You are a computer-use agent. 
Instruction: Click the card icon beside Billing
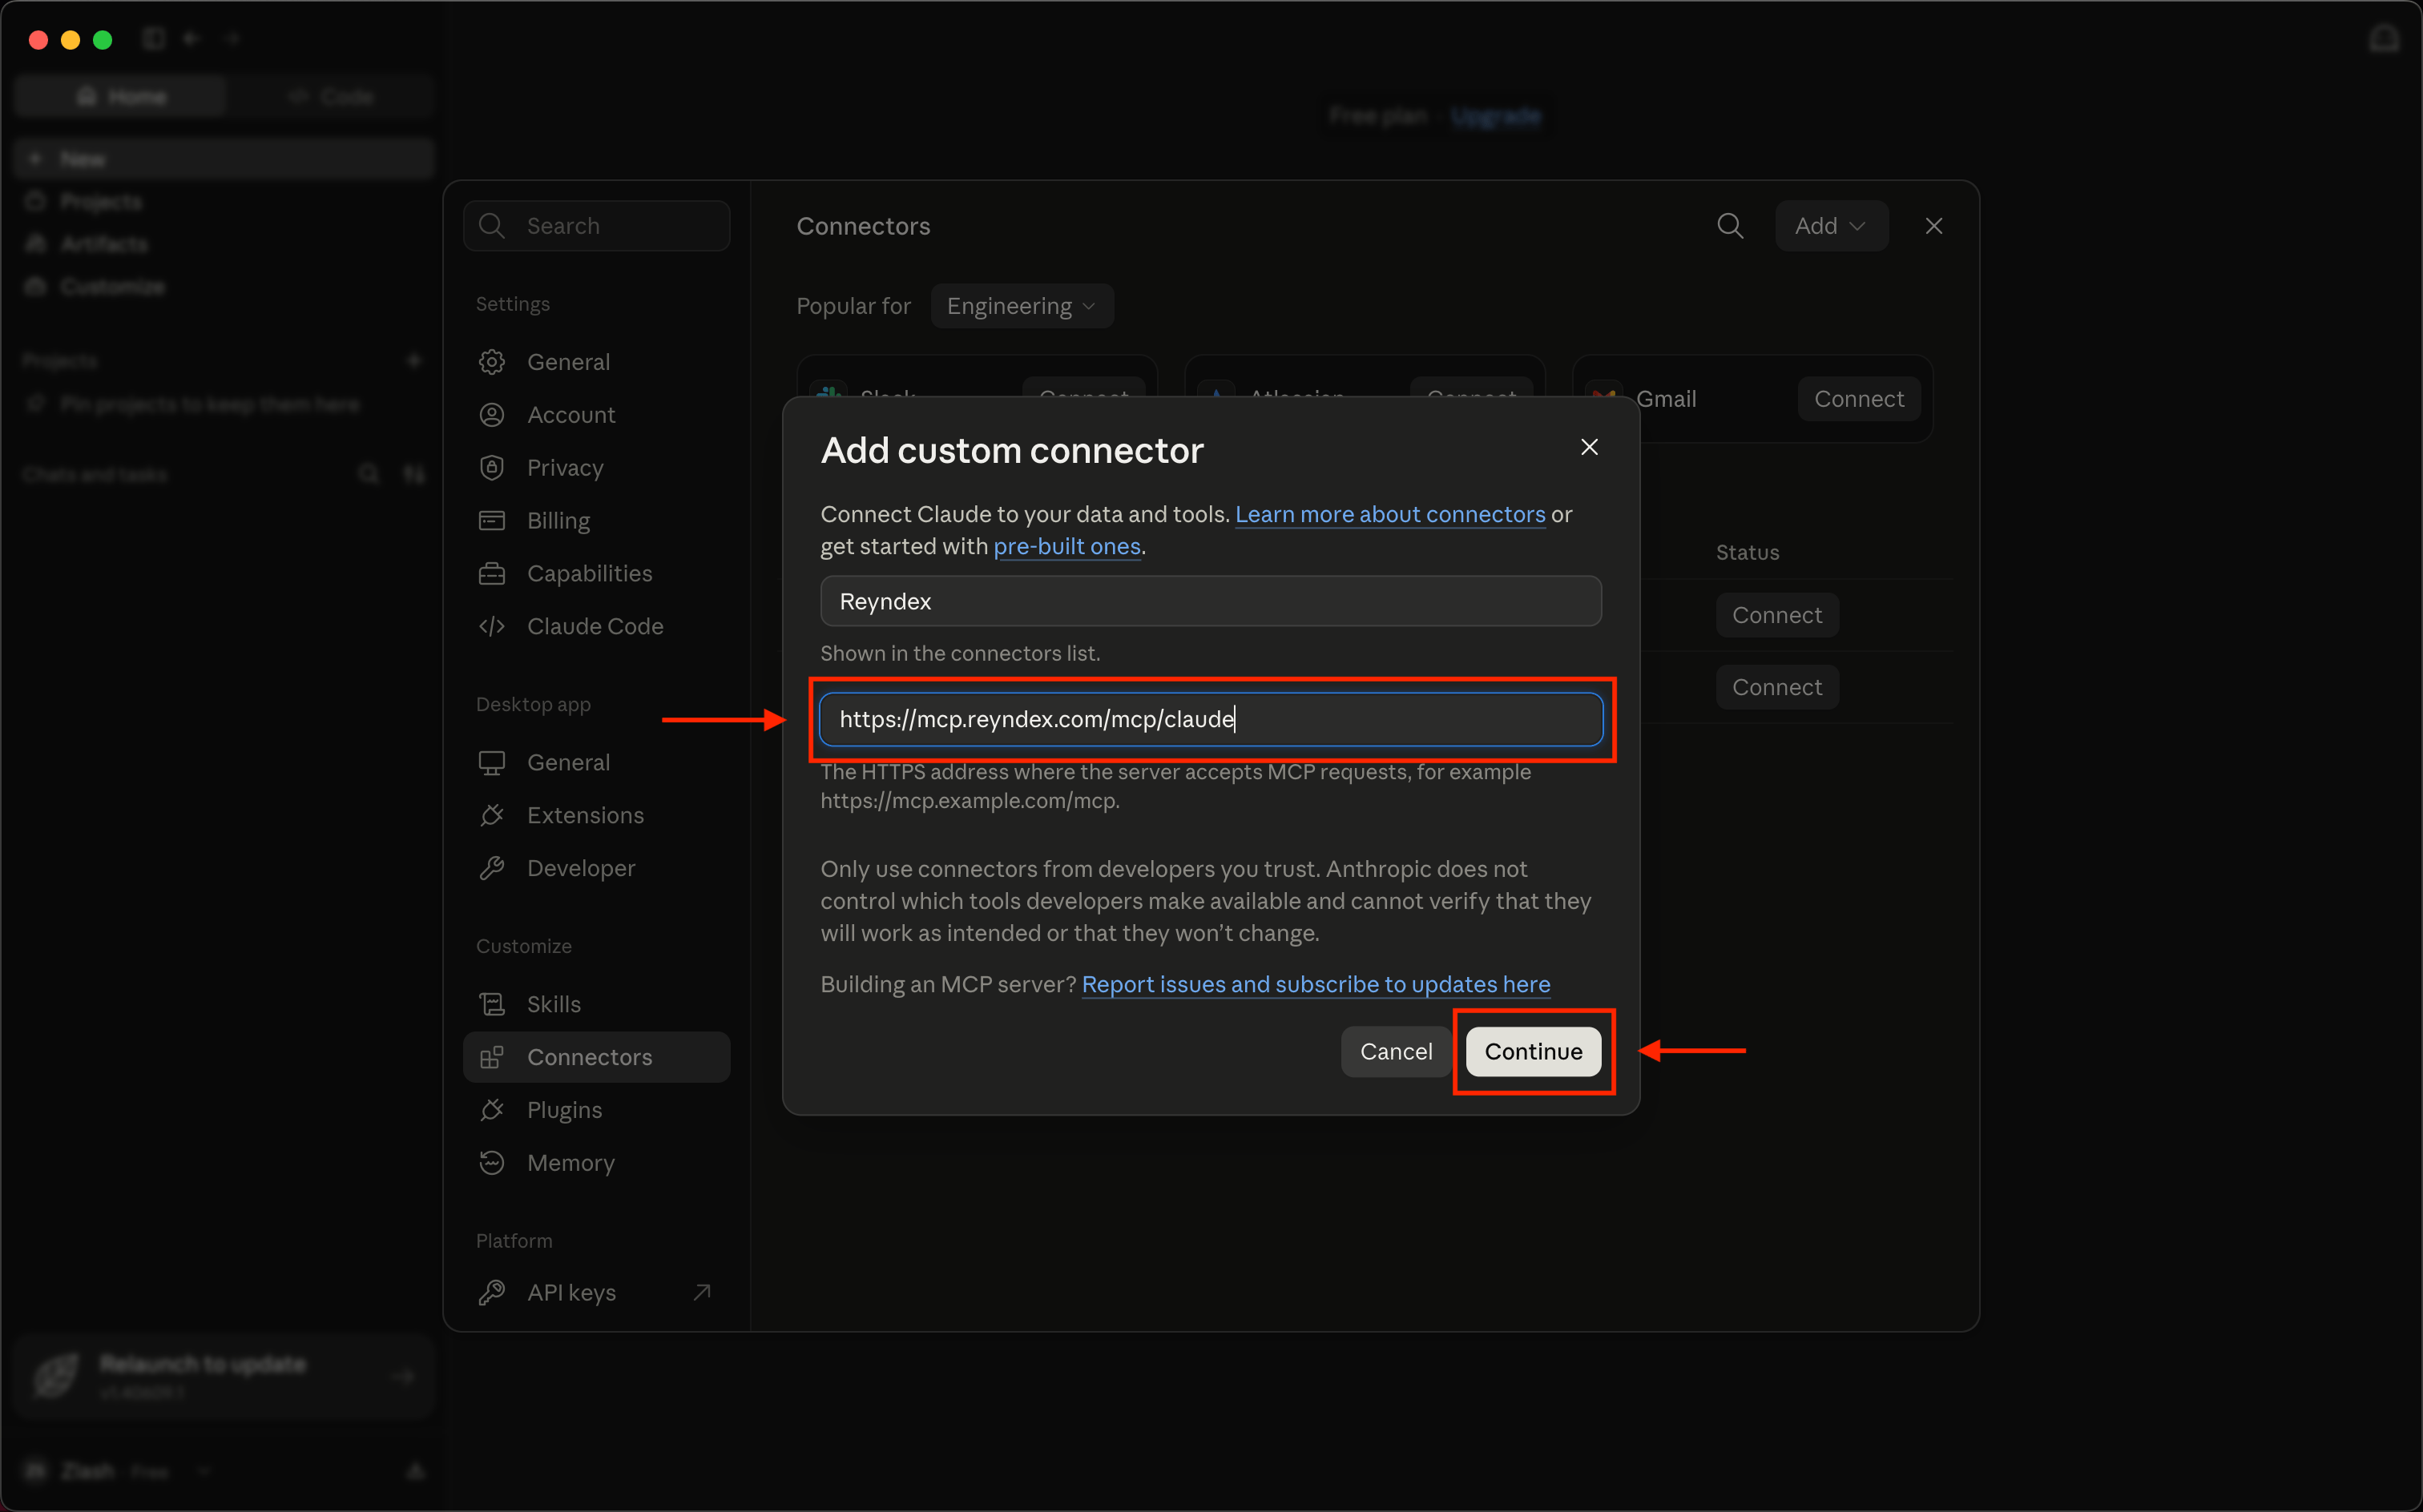[491, 521]
